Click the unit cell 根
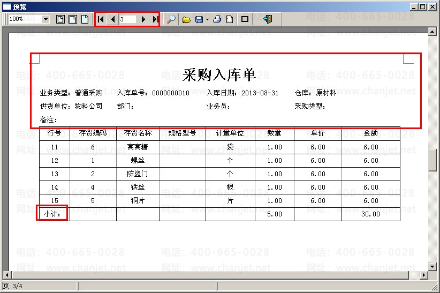Viewport: 440px width, 293px height. click(x=230, y=187)
